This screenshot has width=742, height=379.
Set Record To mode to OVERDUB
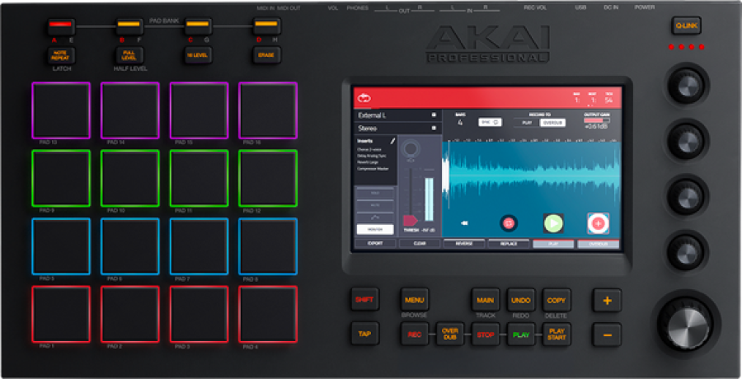pyautogui.click(x=552, y=123)
